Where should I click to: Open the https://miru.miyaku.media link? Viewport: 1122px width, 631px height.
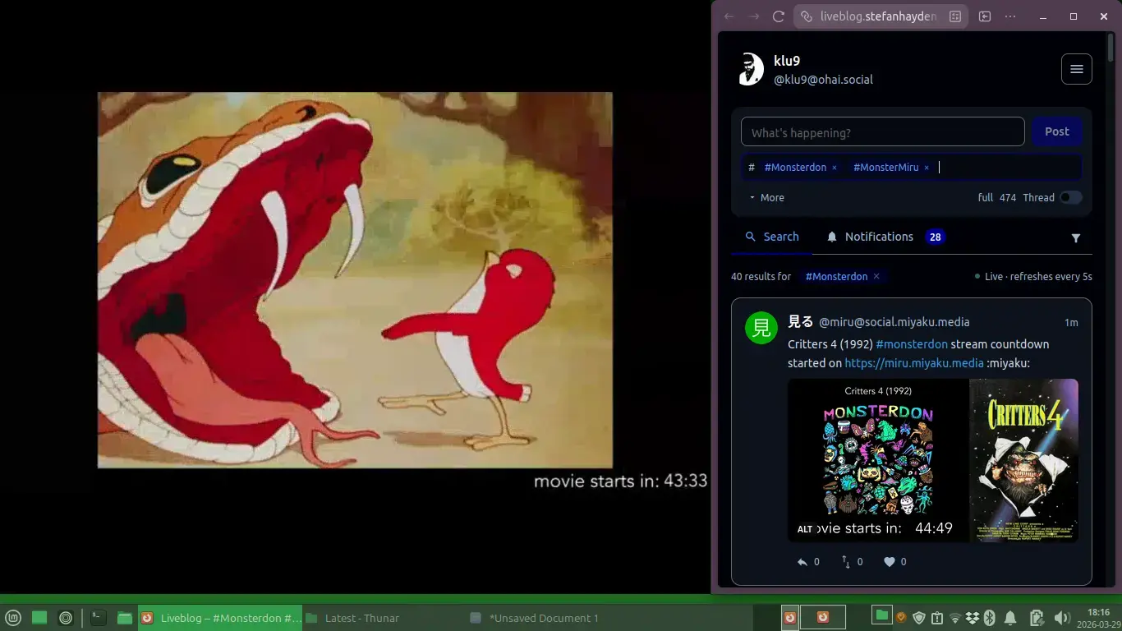tap(914, 362)
